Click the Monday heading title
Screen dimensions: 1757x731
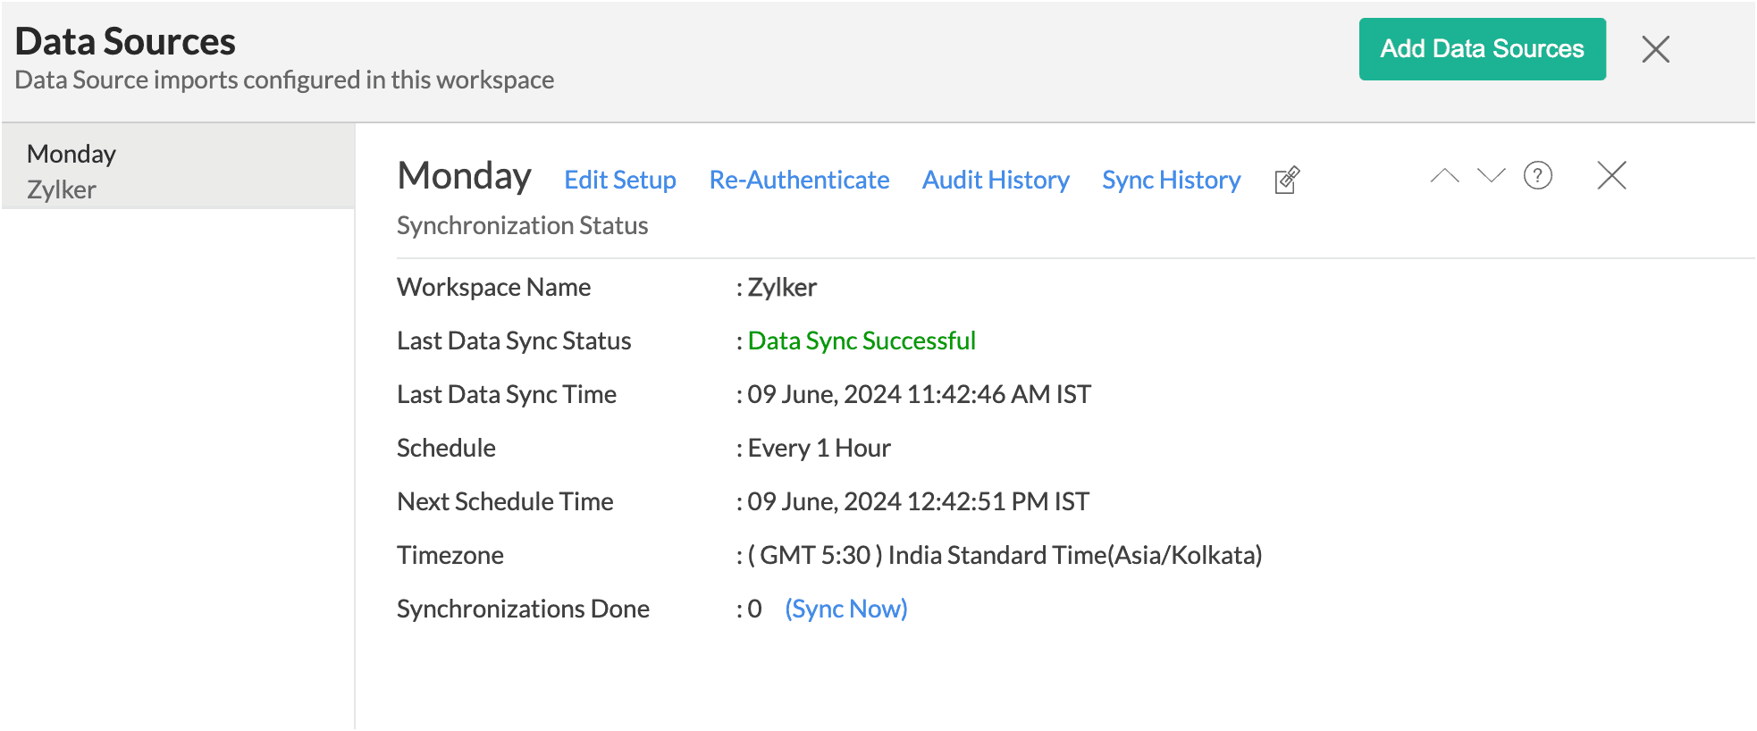[x=464, y=176]
